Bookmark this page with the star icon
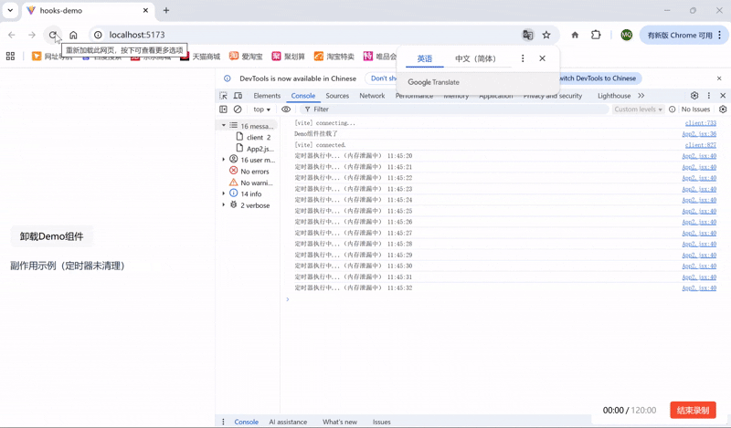Screen dimensions: 731x428 [546, 35]
